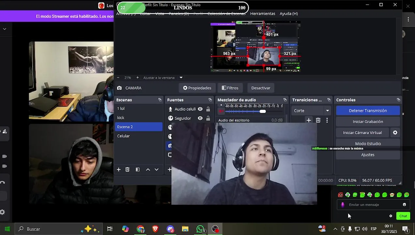Add a new scene with plus icon
Screen dimensions: 415x235
pyautogui.click(x=119, y=170)
